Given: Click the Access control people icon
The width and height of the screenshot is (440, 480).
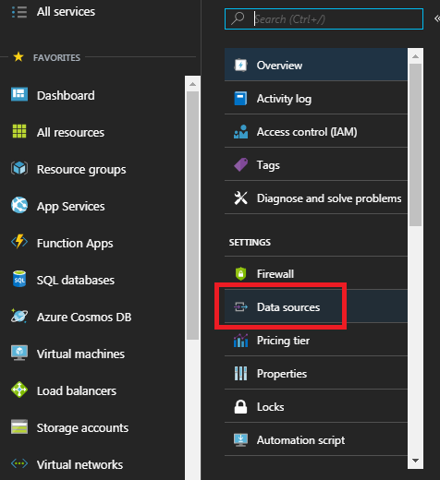Looking at the screenshot, I should (x=240, y=132).
